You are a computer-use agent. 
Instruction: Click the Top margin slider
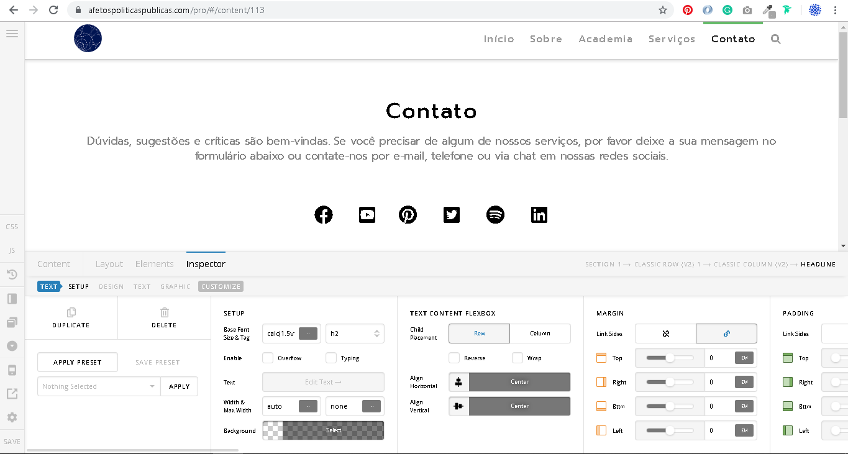670,358
